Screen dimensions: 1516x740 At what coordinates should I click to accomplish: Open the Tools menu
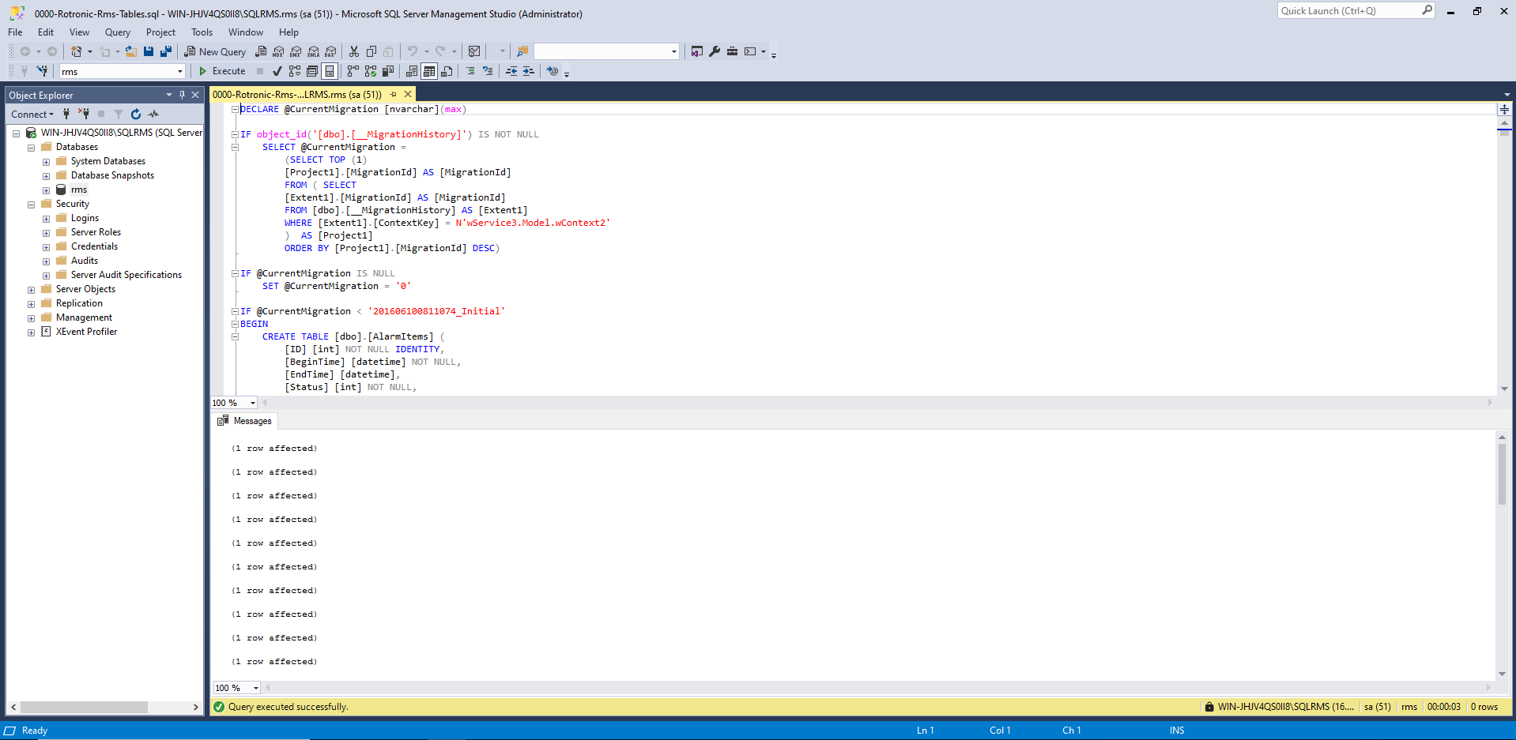click(x=202, y=32)
